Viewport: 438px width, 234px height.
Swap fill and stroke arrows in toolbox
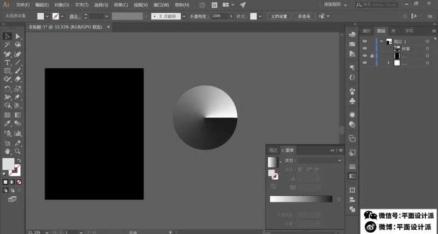point(19,160)
